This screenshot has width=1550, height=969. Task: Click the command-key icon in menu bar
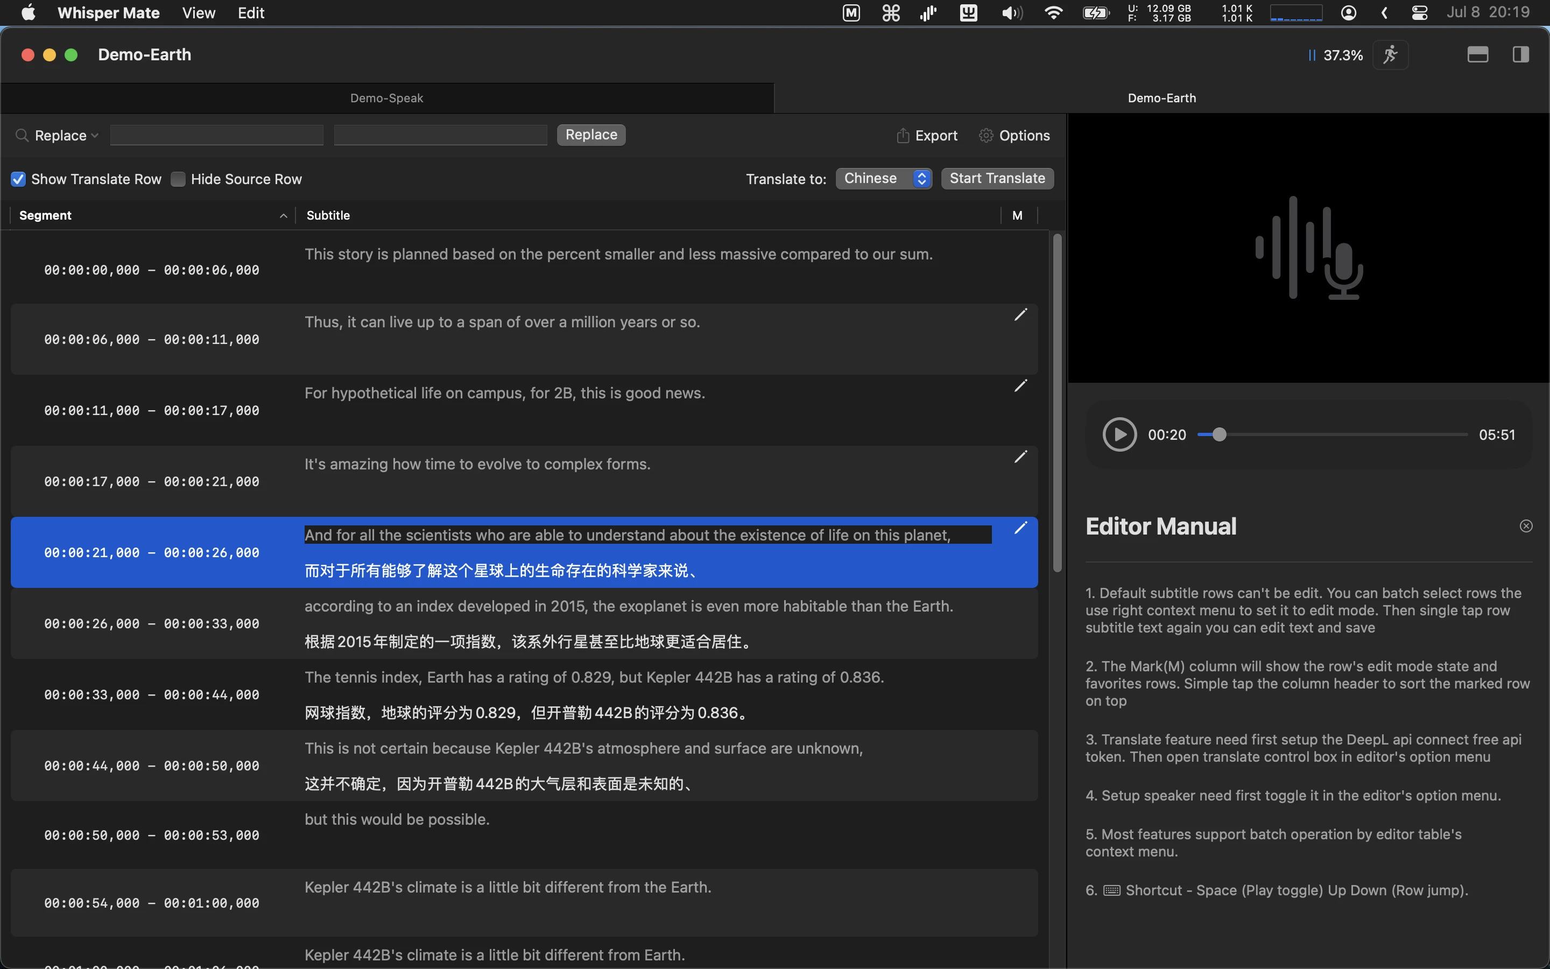(891, 13)
